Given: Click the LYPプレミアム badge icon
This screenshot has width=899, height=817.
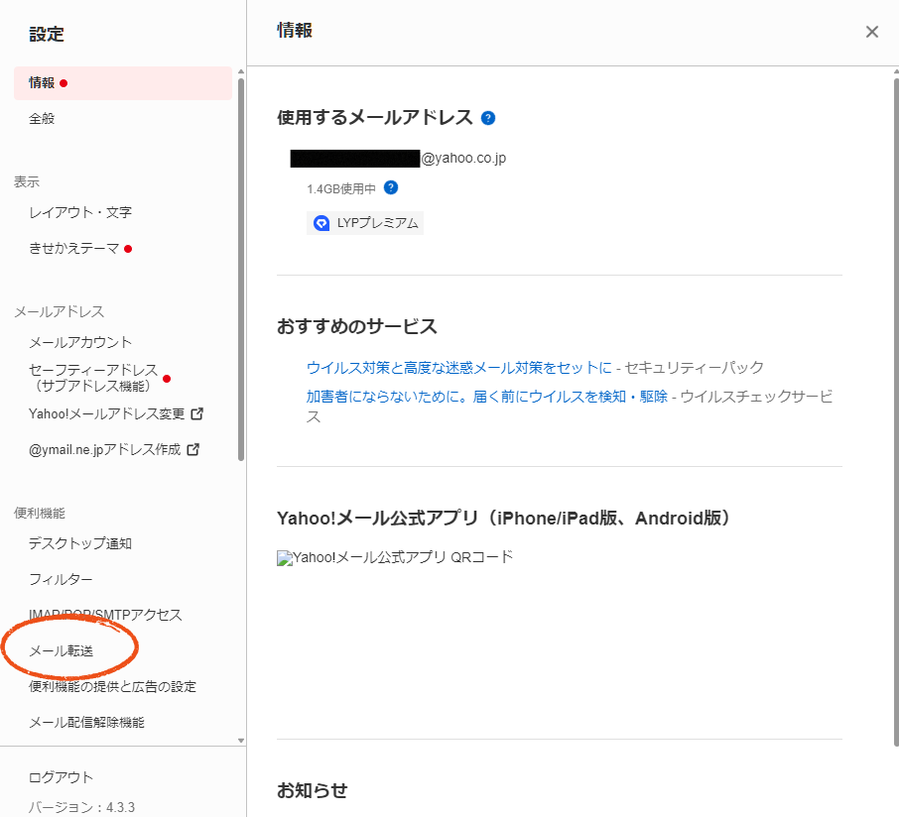Looking at the screenshot, I should [x=321, y=223].
